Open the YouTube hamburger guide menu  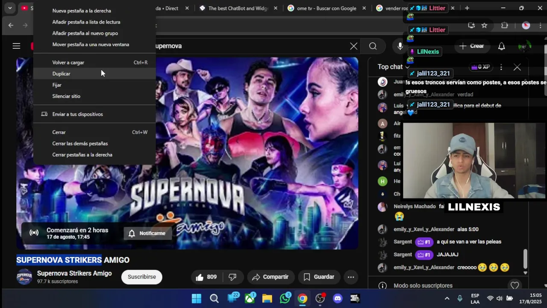point(16,46)
